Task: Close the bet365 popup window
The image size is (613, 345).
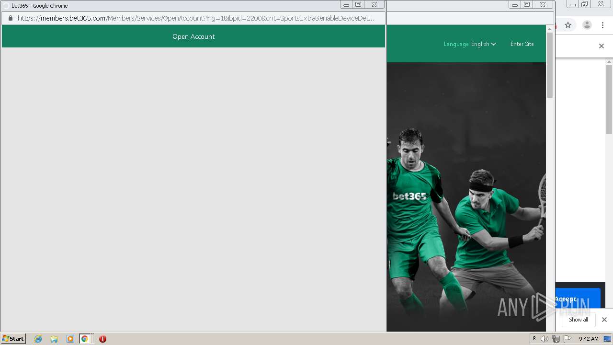Action: pos(374,5)
